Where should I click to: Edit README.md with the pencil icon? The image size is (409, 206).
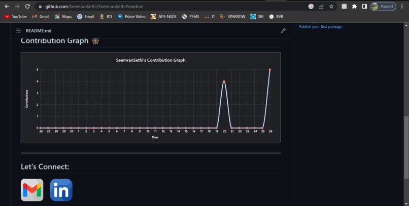[x=283, y=31]
